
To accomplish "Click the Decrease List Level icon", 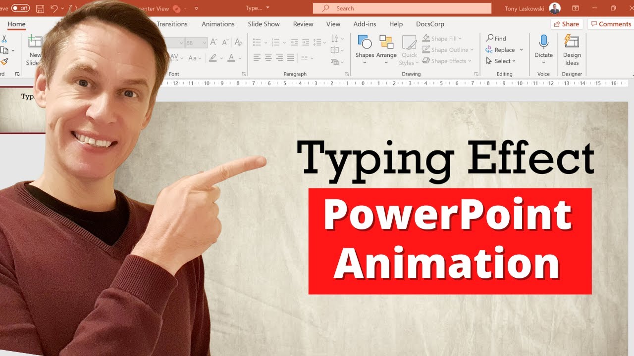I will 295,43.
